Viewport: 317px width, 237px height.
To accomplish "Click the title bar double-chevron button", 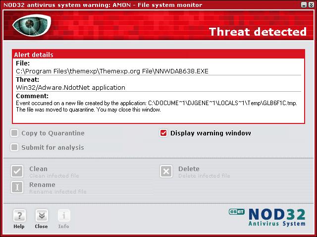I will click(x=312, y=4).
